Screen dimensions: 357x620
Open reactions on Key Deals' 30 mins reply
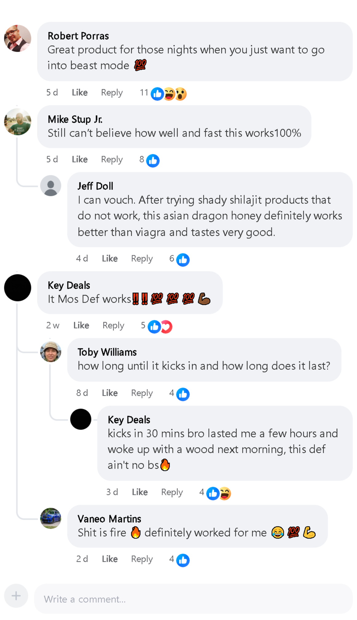click(x=219, y=493)
